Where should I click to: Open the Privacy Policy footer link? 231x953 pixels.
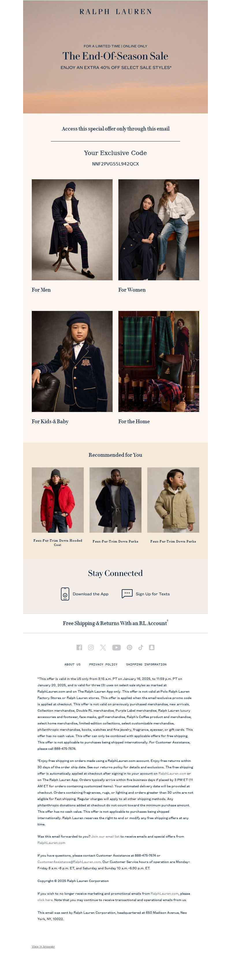click(103, 664)
